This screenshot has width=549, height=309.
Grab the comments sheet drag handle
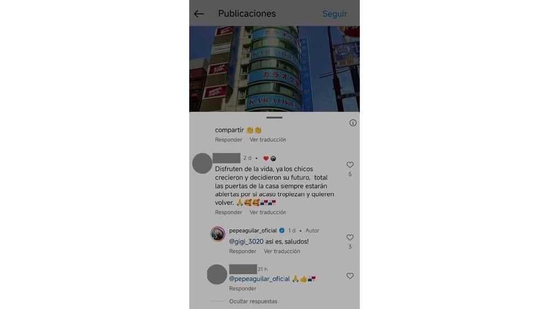[274, 118]
